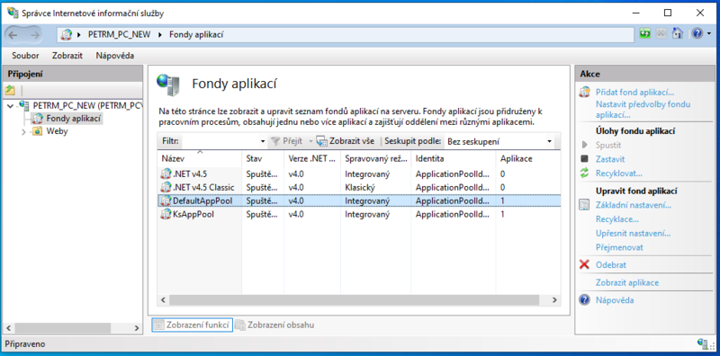Click the connect icon in Připojení pane
The width and height of the screenshot is (720, 356).
click(x=10, y=90)
